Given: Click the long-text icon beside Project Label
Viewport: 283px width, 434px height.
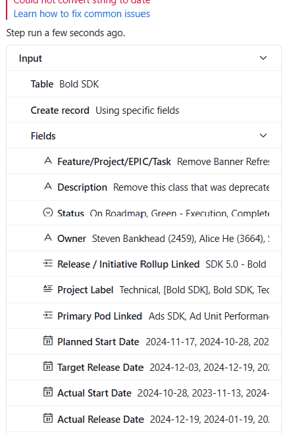Looking at the screenshot, I should tap(48, 289).
